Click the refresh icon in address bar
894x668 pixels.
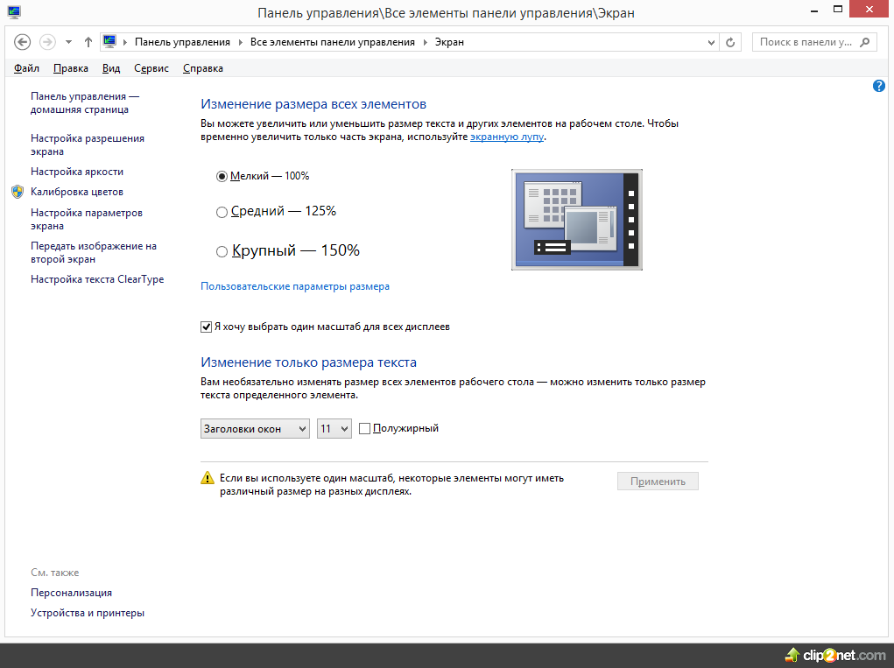(x=732, y=42)
